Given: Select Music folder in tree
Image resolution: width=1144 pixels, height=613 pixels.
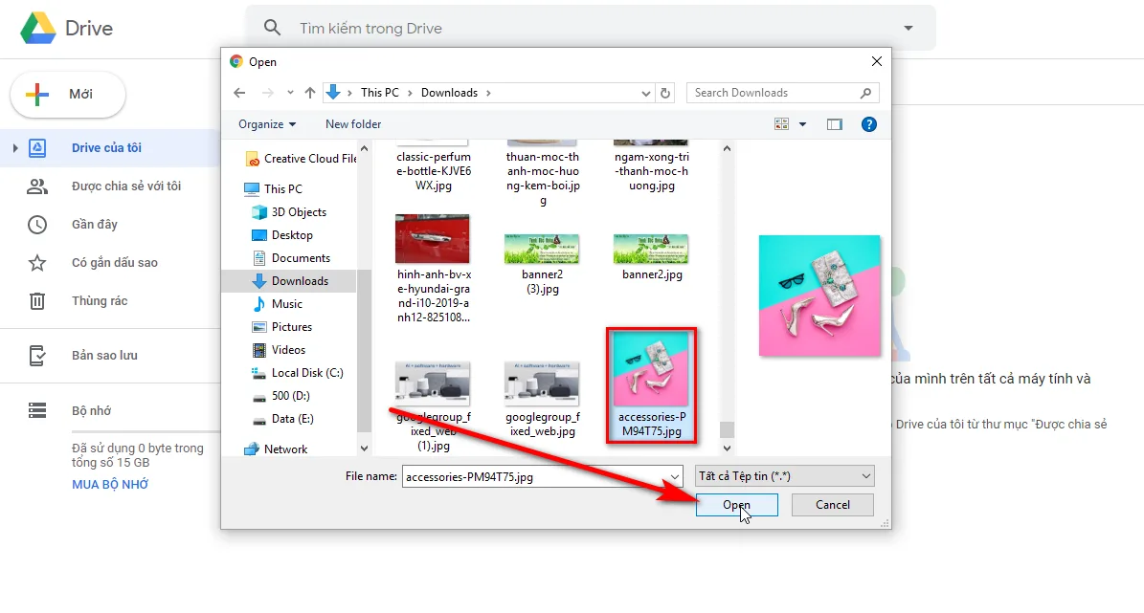Looking at the screenshot, I should tap(278, 304).
